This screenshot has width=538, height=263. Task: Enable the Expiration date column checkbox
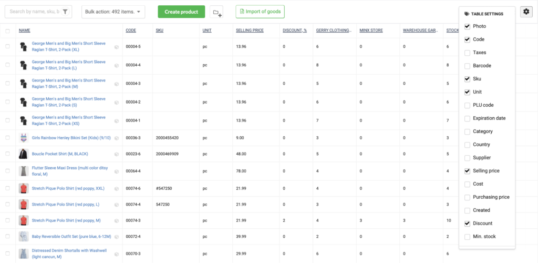pos(467,118)
